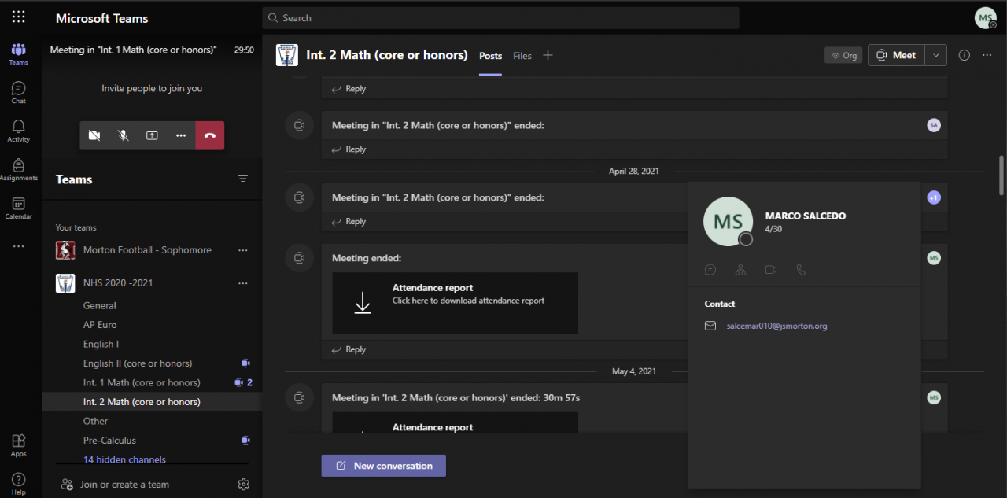This screenshot has width=1007, height=498.
Task: Toggle the camera in meeting controls
Action: coord(94,135)
